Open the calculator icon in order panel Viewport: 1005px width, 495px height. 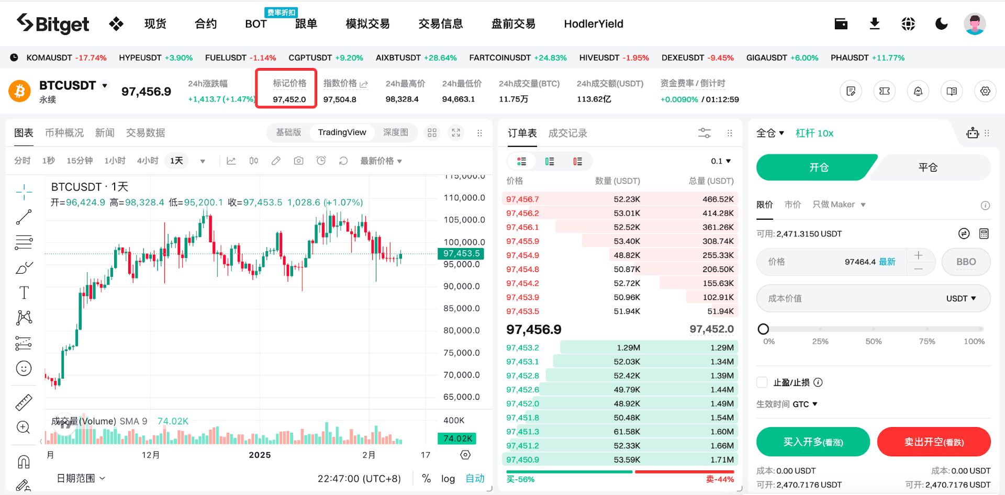coord(984,233)
